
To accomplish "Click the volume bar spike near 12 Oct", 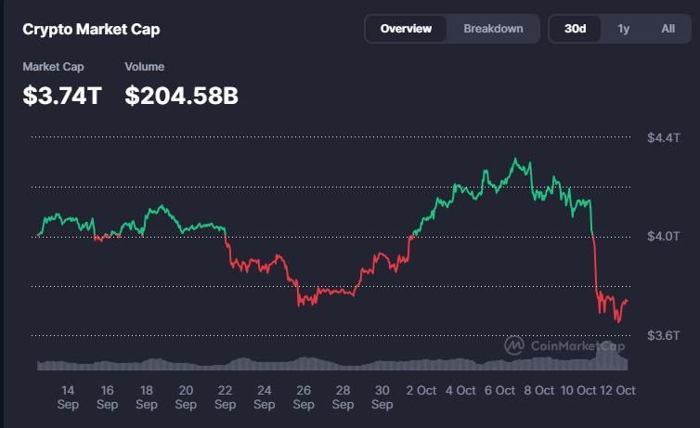I will [610, 349].
